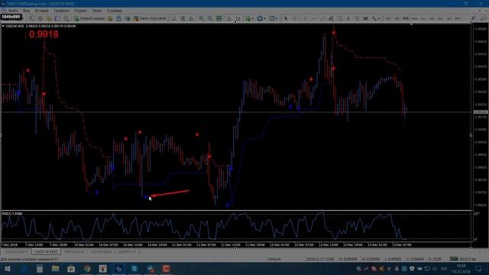Open the Файл menu

click(x=13, y=11)
